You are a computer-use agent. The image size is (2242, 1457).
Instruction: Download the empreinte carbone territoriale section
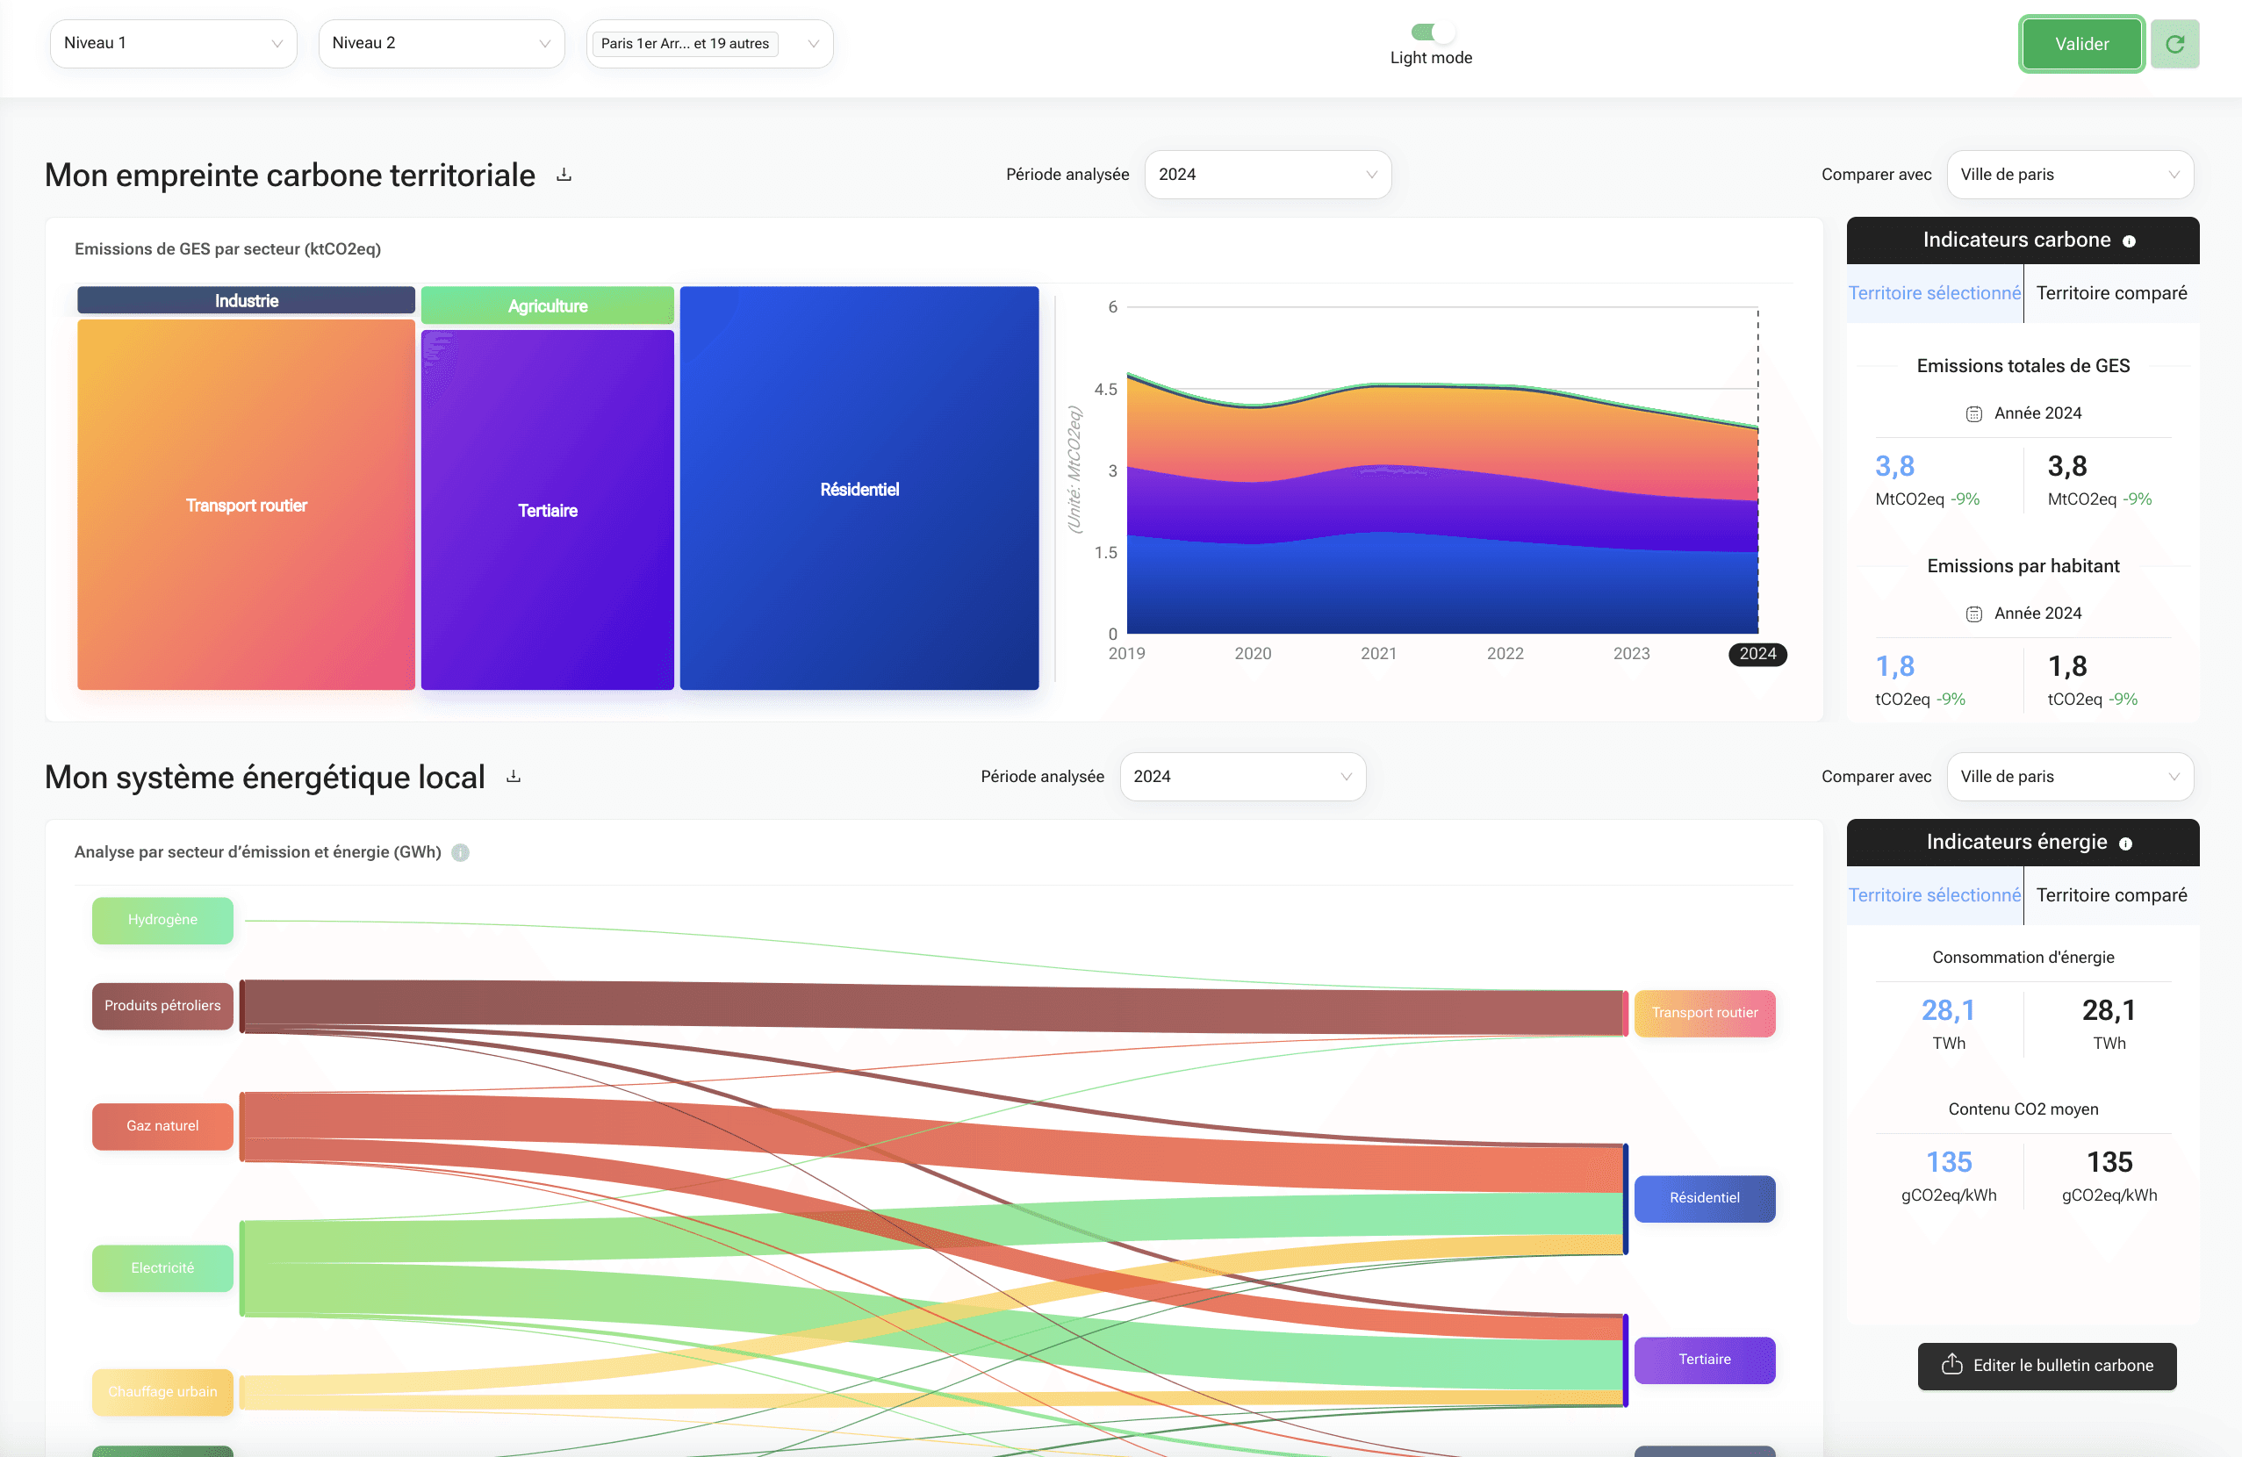coord(564,175)
